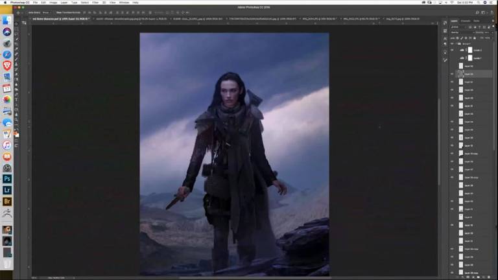This screenshot has width=498, height=280.
Task: Click the lock all padlock icon
Action: tap(475, 38)
